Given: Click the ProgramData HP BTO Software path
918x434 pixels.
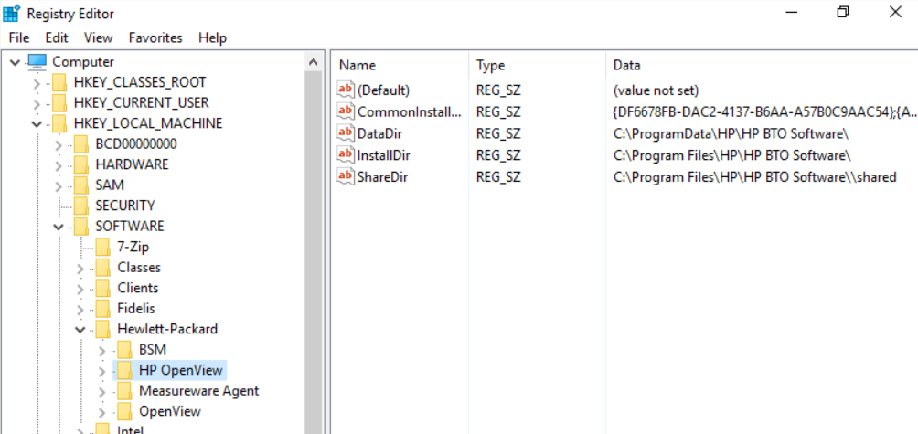Looking at the screenshot, I should pyautogui.click(x=731, y=133).
